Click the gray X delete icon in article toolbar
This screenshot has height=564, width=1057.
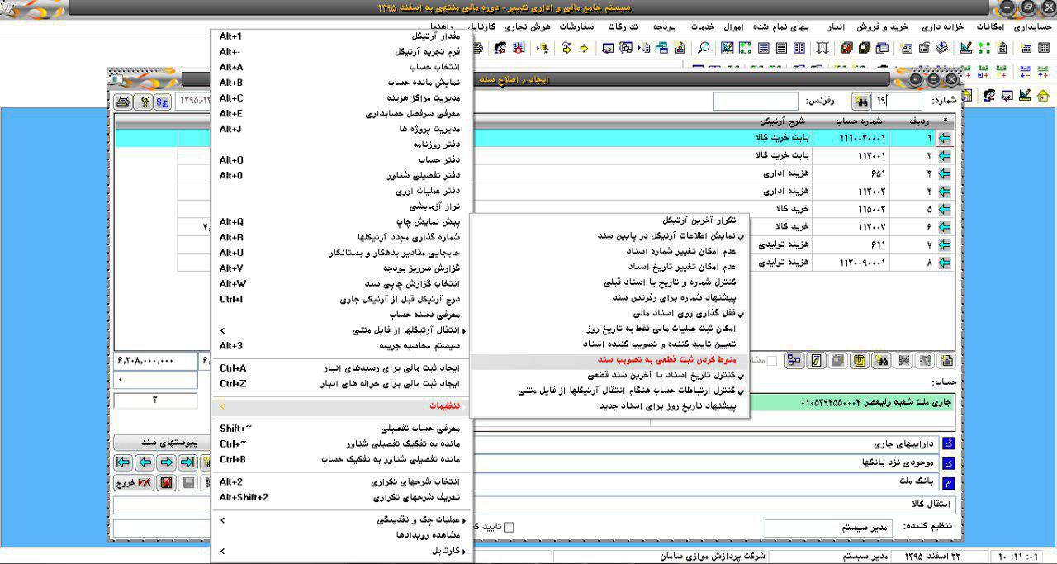point(905,360)
